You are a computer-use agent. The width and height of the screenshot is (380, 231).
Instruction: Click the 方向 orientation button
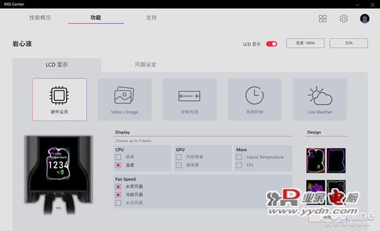[x=348, y=44]
